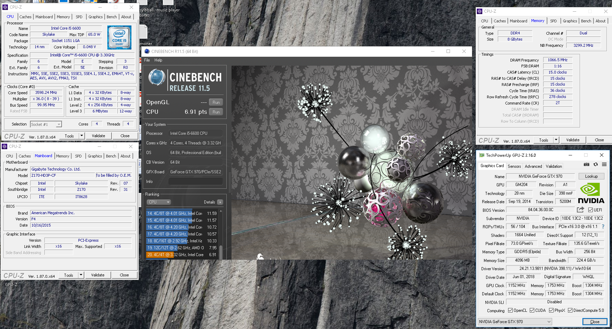Click the Close button in GPU-Z

(x=595, y=322)
